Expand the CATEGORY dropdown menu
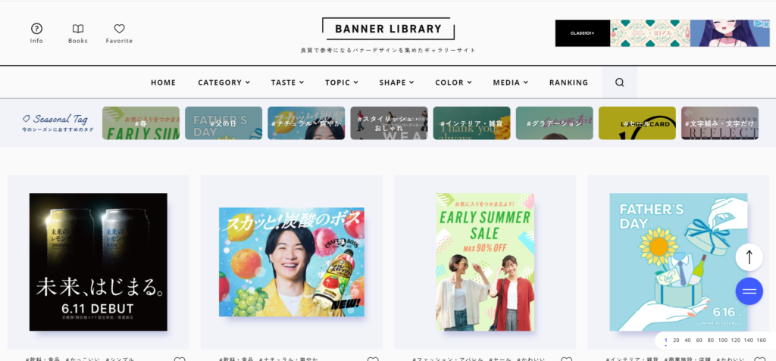Viewport: 776px width, 361px height. point(224,82)
